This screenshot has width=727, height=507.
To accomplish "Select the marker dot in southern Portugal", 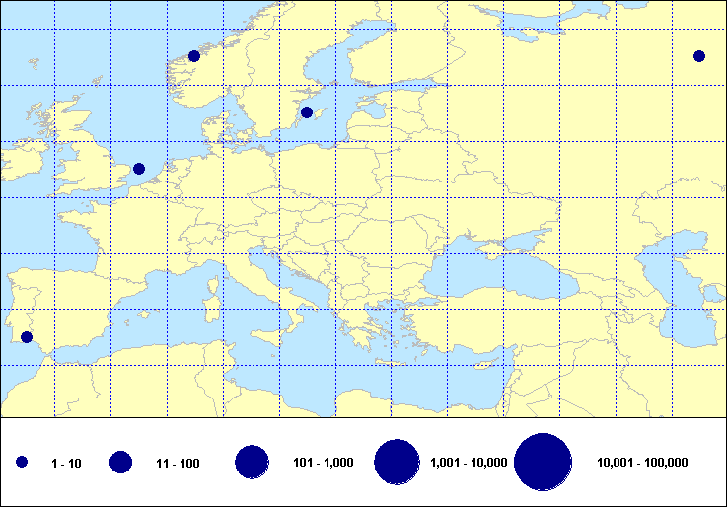I will click(x=27, y=337).
